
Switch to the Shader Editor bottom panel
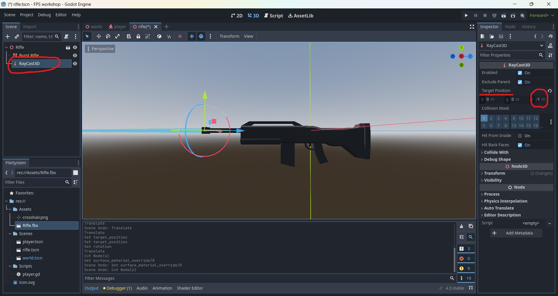point(190,288)
